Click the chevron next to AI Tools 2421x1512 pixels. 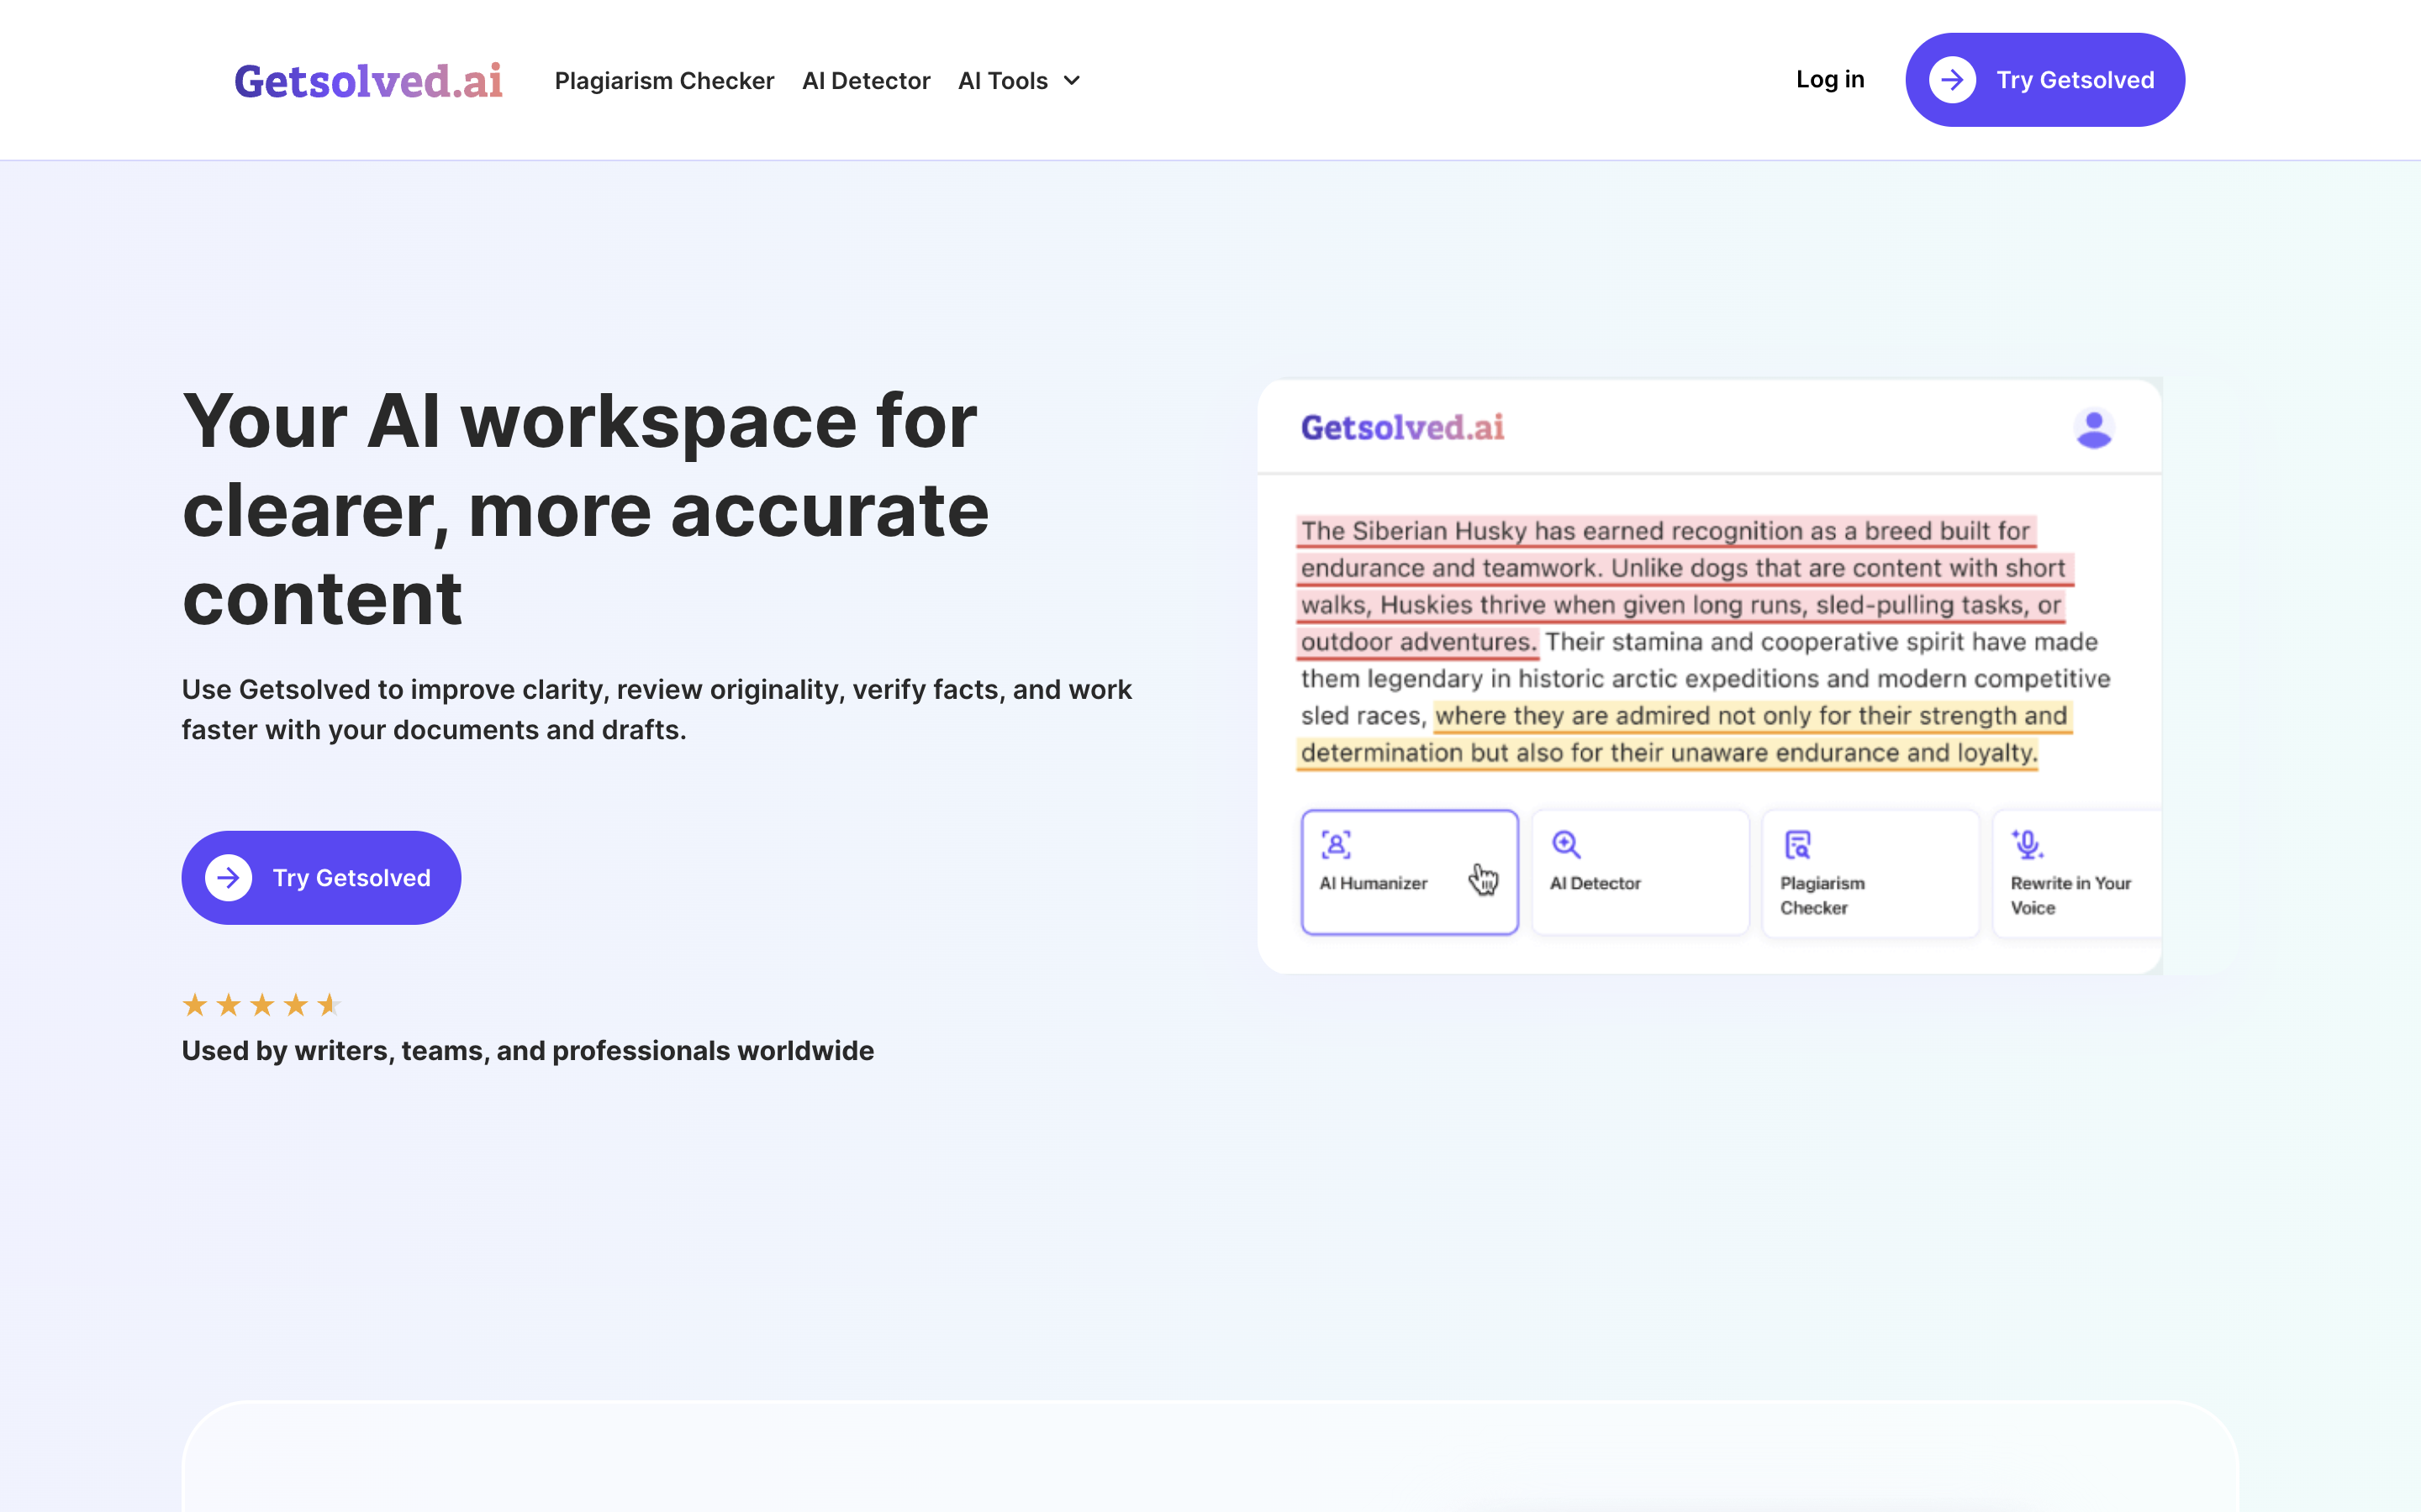[x=1072, y=81]
